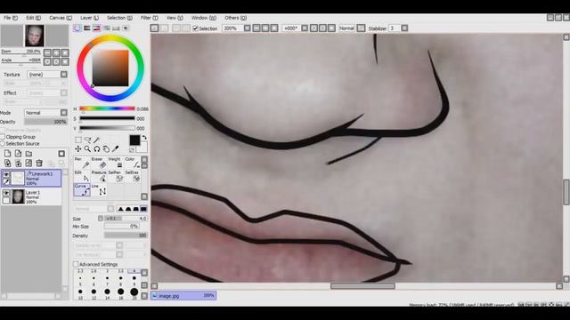The image size is (570, 320).
Task: Show the color wheel panel
Action: pos(77,28)
